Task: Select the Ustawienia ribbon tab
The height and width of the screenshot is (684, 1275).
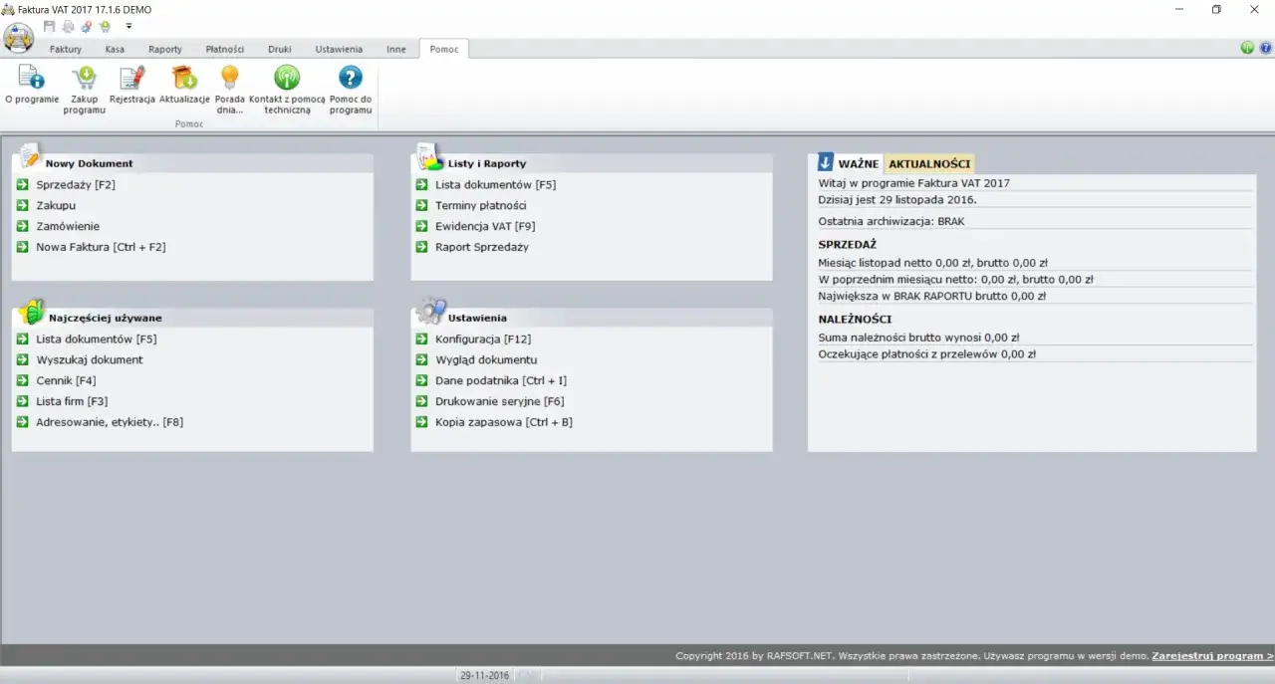Action: (339, 49)
